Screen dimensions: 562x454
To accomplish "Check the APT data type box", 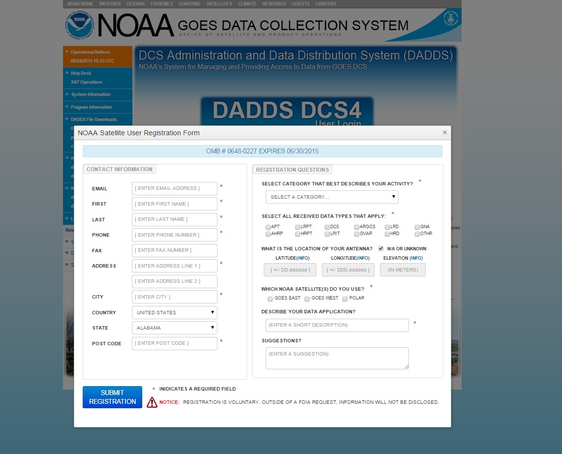I will [x=268, y=227].
